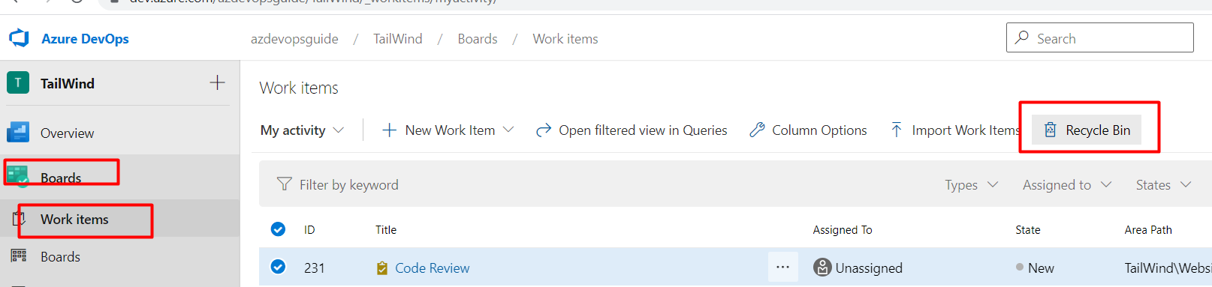Open the ellipsis menu for Code Review
1212x287 pixels.
coord(782,268)
